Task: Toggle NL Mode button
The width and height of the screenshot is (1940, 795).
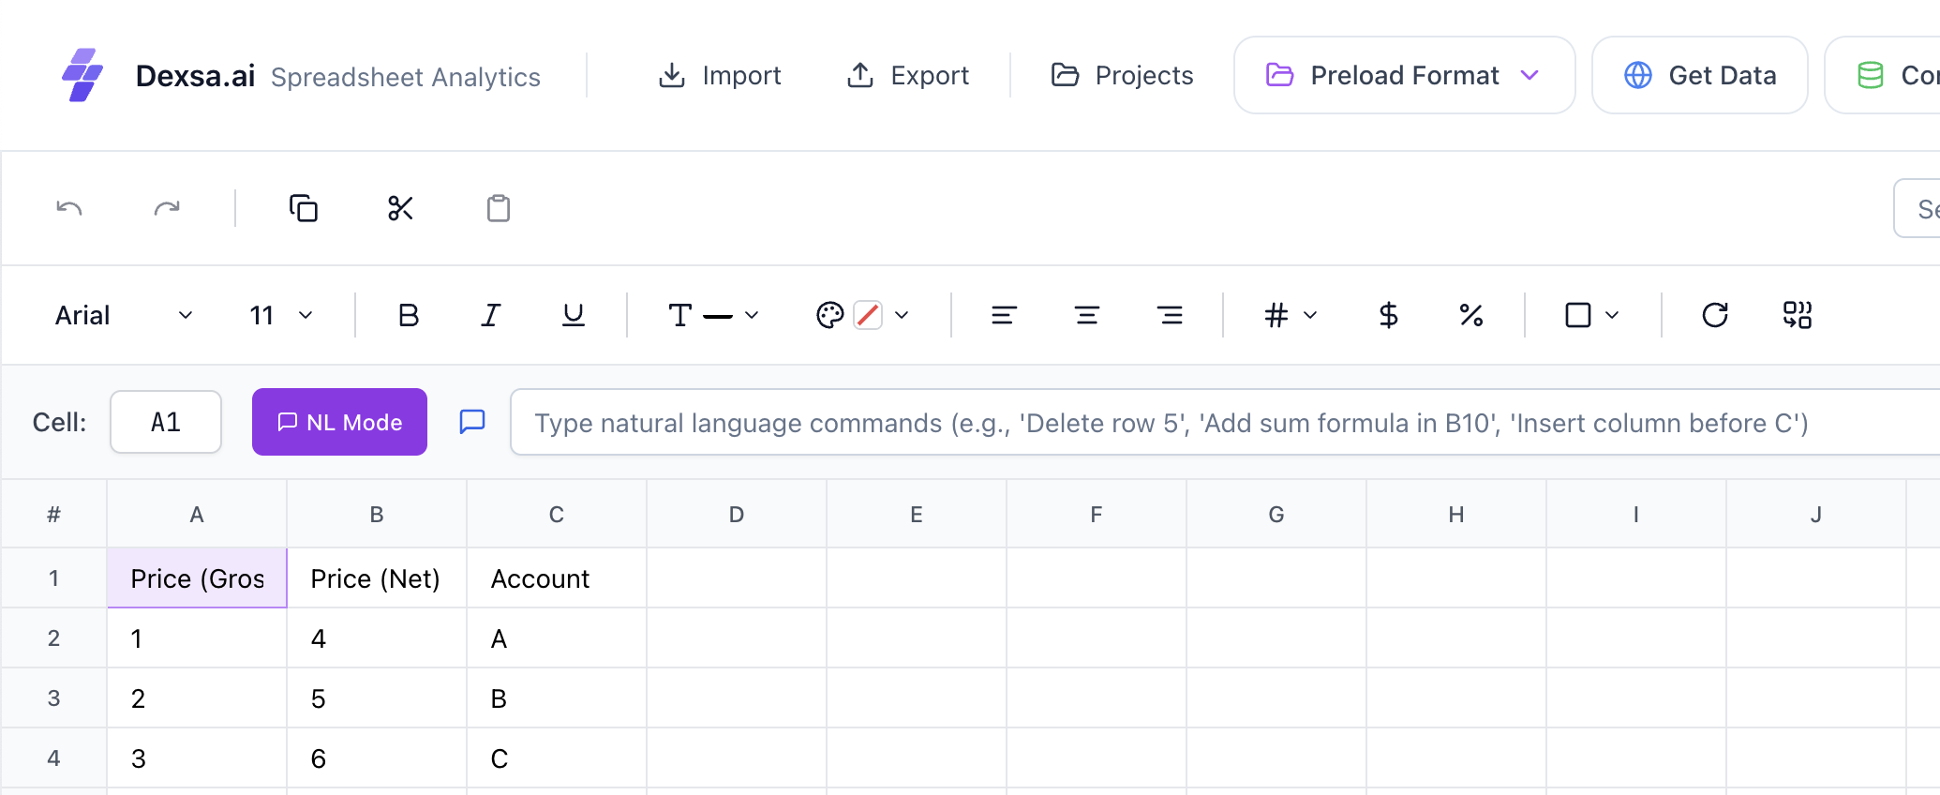Action: (339, 422)
